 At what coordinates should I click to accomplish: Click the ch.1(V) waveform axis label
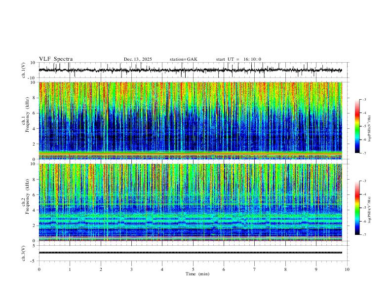coord(24,70)
